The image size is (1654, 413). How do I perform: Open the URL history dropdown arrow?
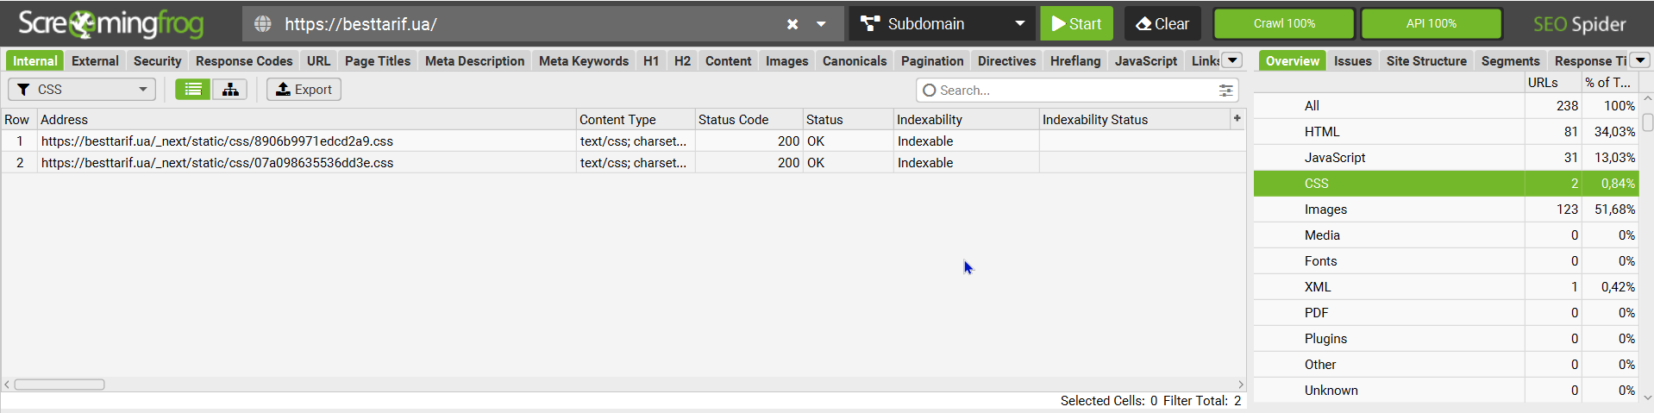click(x=821, y=24)
